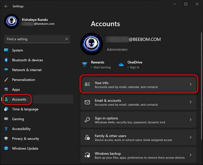The image size is (203, 165).
Task: Select Apps in the sidebar
Action: pos(37,90)
